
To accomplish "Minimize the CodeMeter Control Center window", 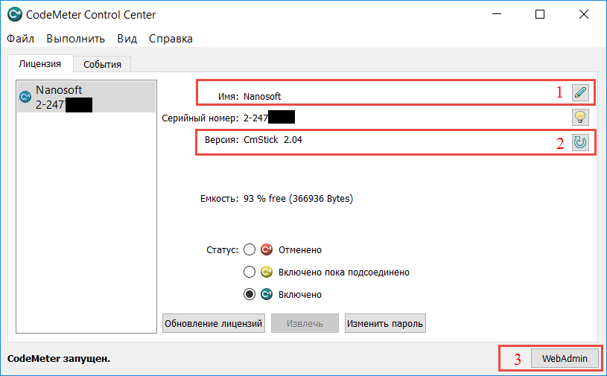I will point(497,14).
